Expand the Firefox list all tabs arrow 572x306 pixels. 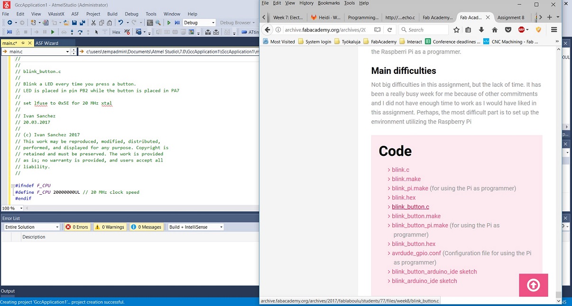(x=558, y=17)
